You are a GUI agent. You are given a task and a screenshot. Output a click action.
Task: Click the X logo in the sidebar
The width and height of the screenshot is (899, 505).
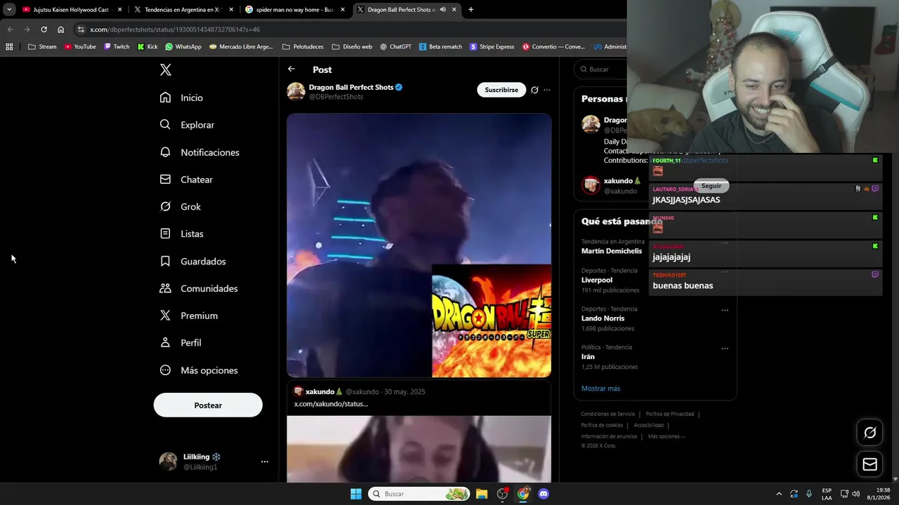tap(165, 69)
